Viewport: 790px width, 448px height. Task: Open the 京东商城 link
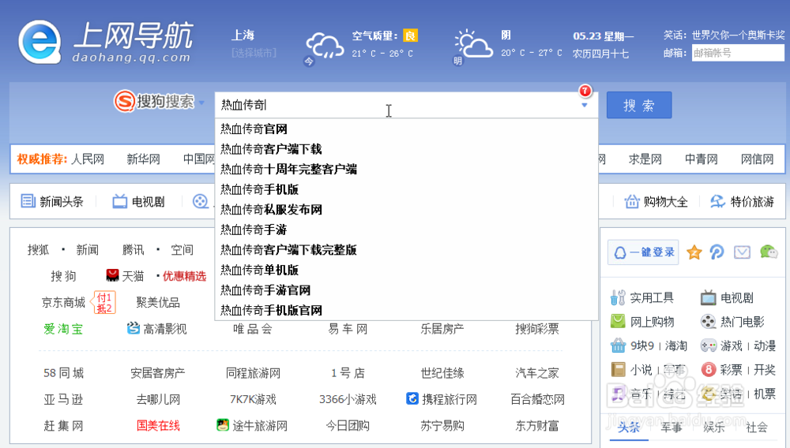click(x=63, y=302)
